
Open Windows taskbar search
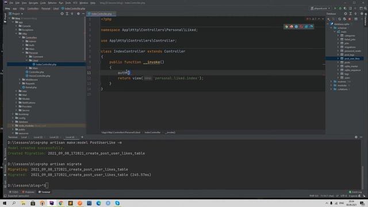point(14,203)
